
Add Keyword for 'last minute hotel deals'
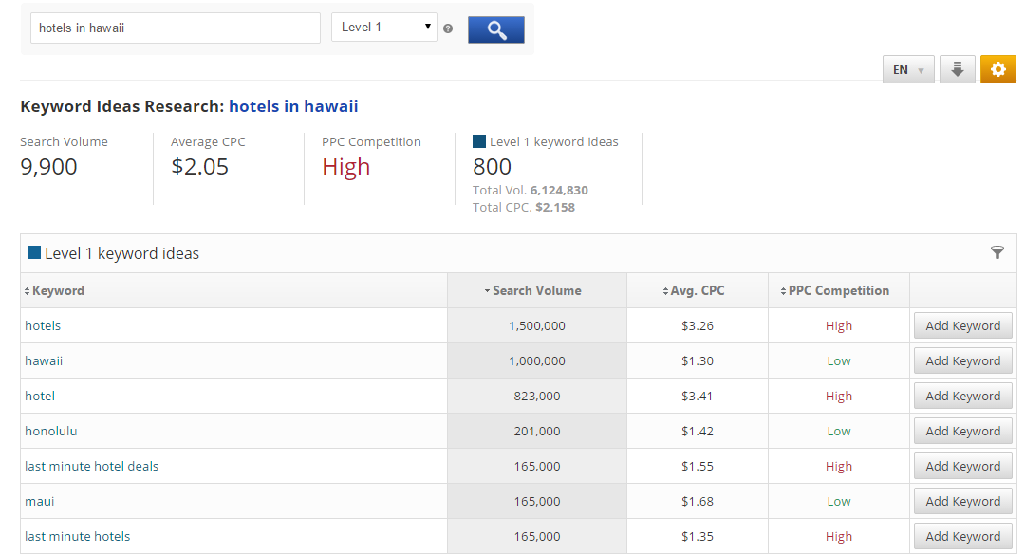(962, 467)
